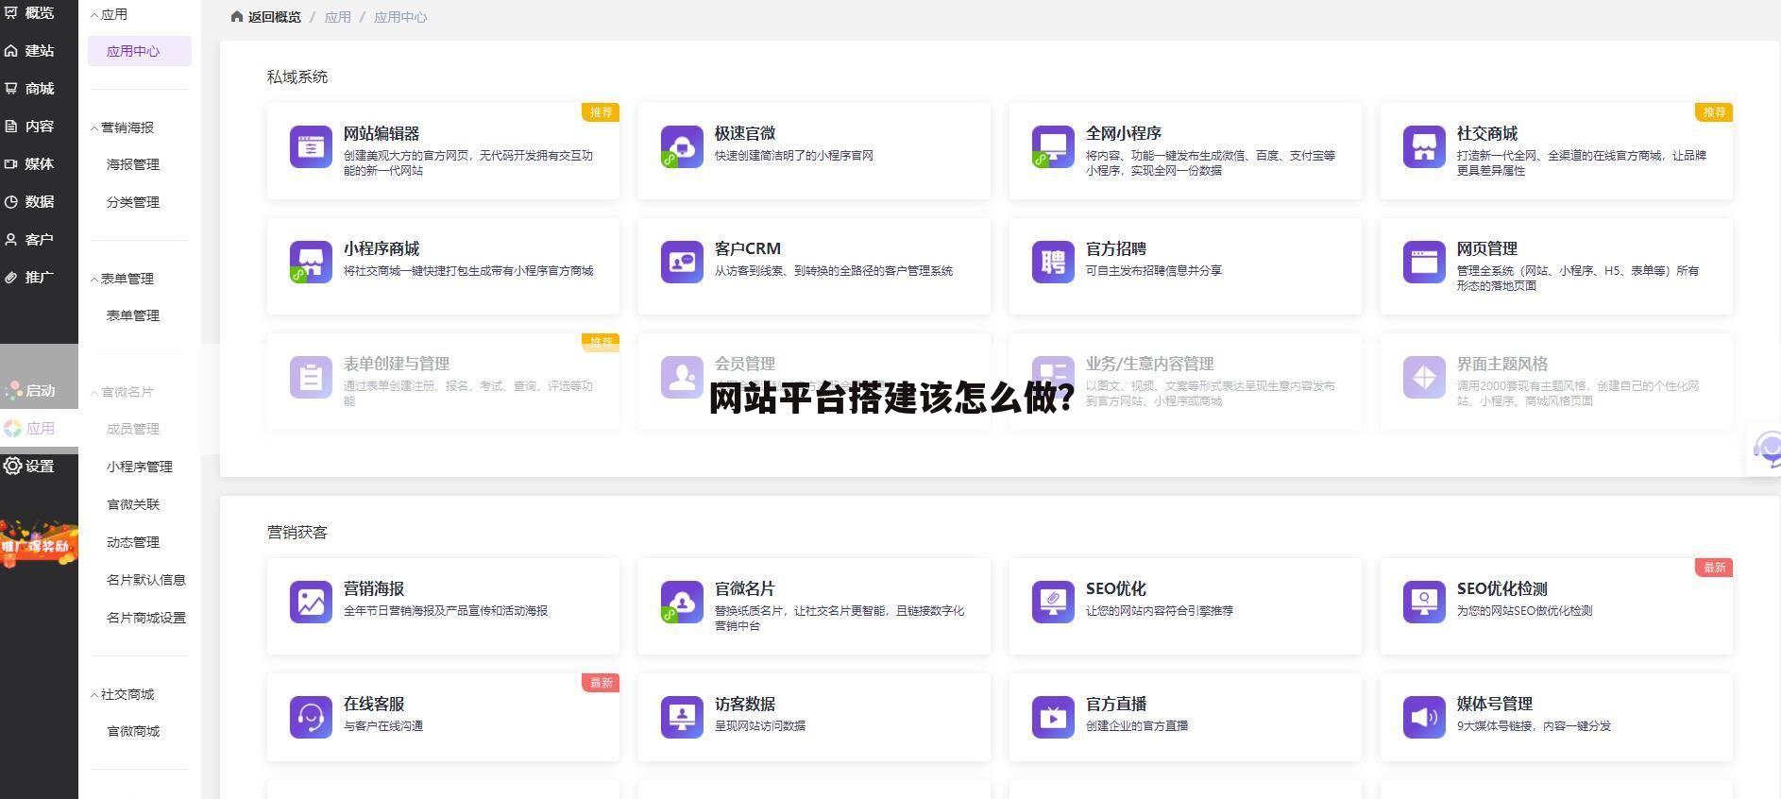The width and height of the screenshot is (1781, 799).
Task: Select 应用中心 in the side menu
Action: click(x=140, y=51)
